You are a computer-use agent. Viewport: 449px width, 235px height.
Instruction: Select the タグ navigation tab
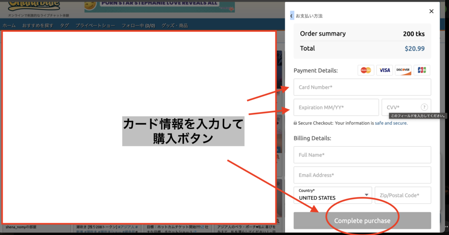pos(64,25)
